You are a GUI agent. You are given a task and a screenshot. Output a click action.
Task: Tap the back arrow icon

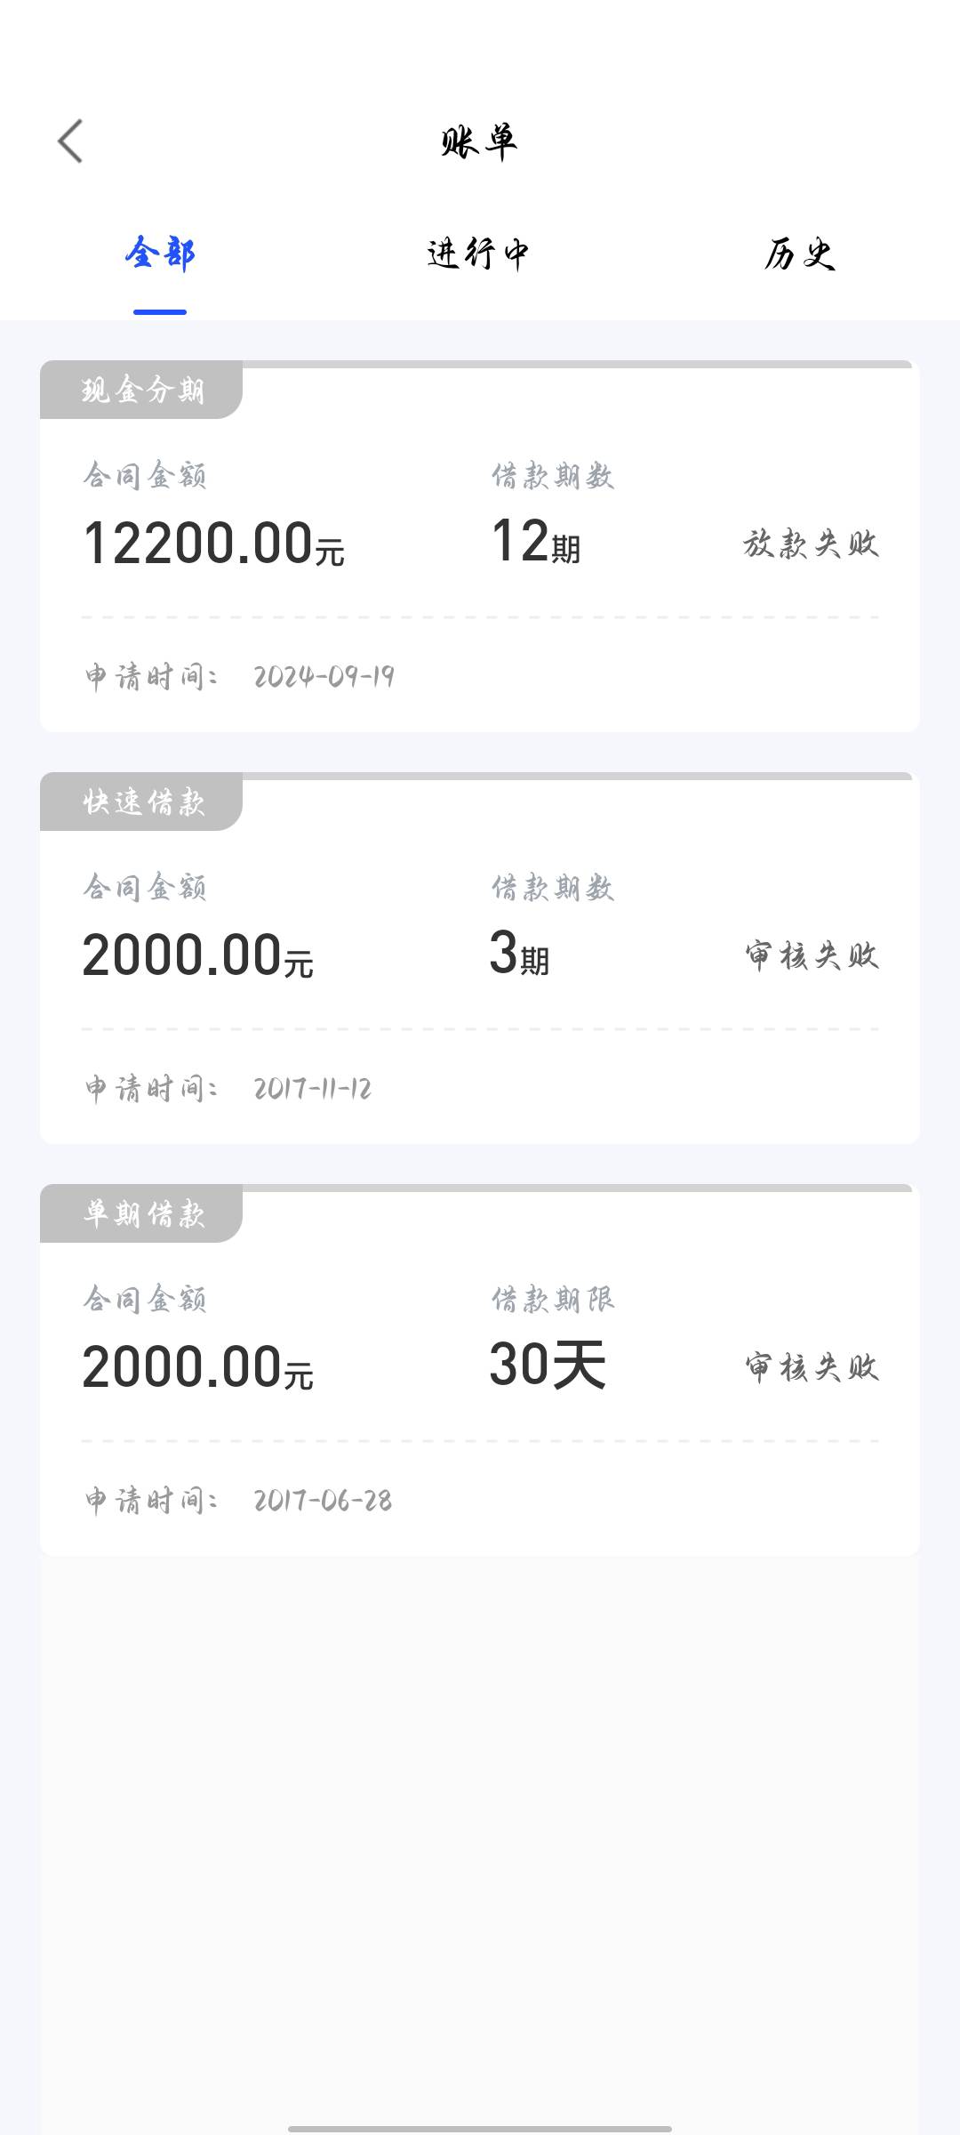[70, 141]
